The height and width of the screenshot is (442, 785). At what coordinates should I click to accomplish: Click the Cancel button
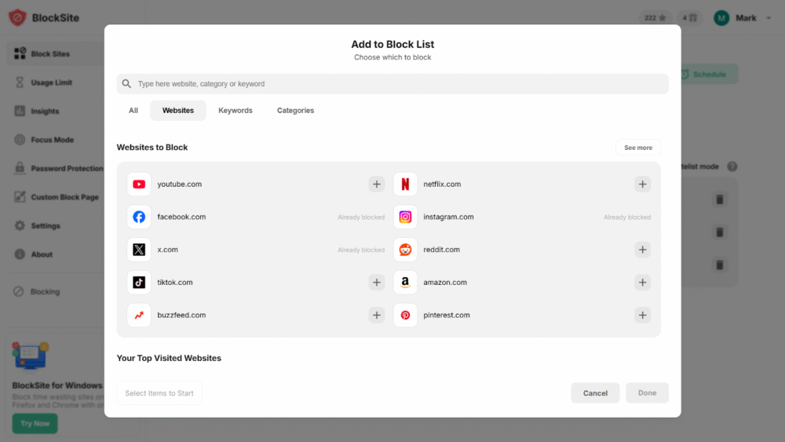[x=595, y=393]
